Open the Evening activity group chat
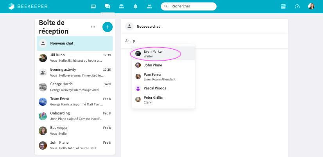The width and height of the screenshot is (323, 157). point(75,72)
